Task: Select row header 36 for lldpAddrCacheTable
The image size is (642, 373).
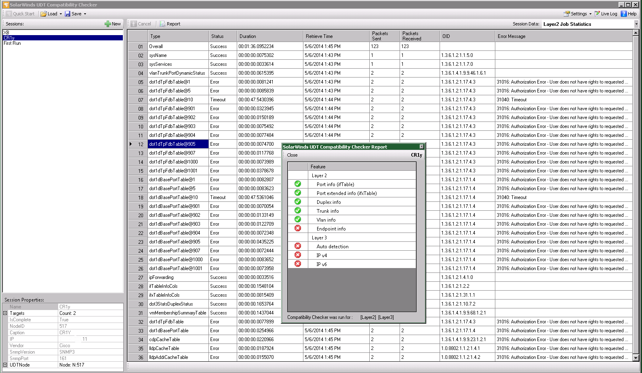Action: (x=138, y=357)
